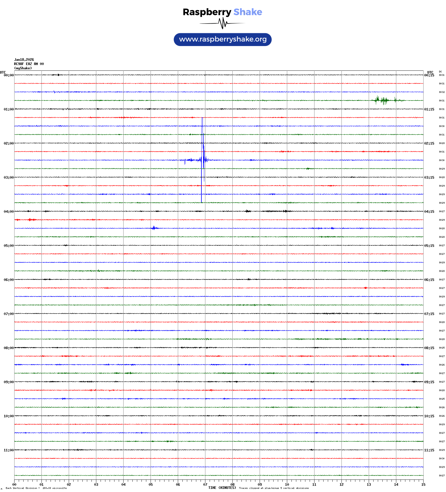Click the 15 tick on the bottom axis
Screen dimensions: 446x492
(423, 485)
